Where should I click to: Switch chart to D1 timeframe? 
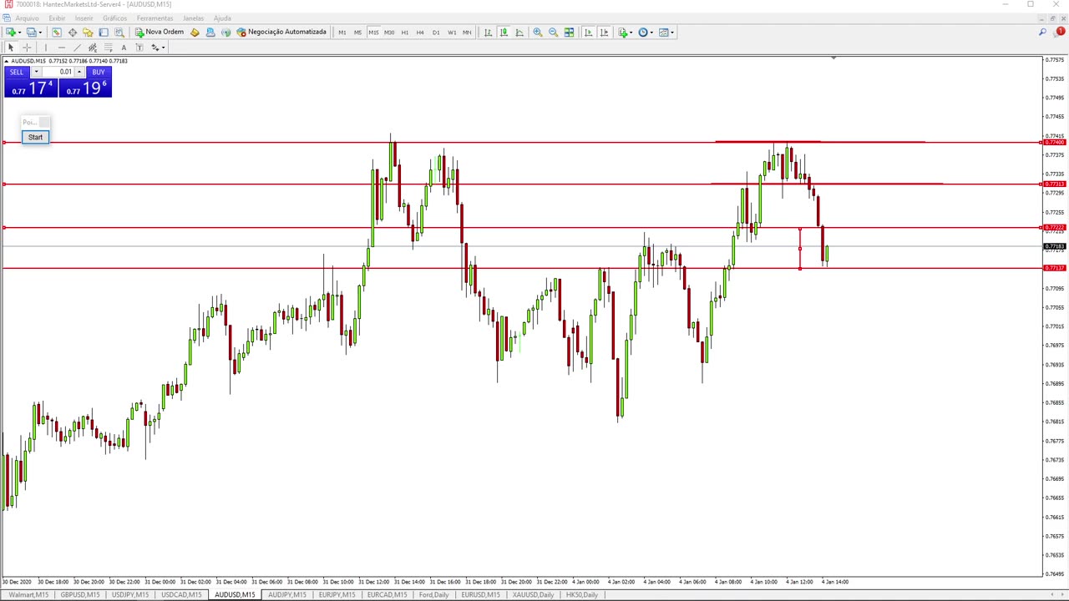tap(436, 33)
